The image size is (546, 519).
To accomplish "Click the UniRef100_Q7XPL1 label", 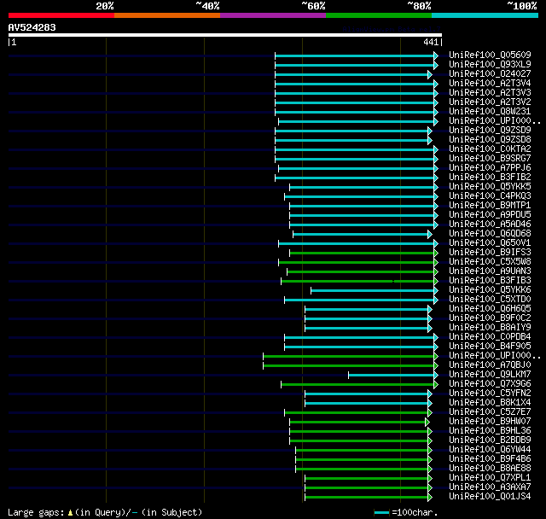I will [490, 478].
